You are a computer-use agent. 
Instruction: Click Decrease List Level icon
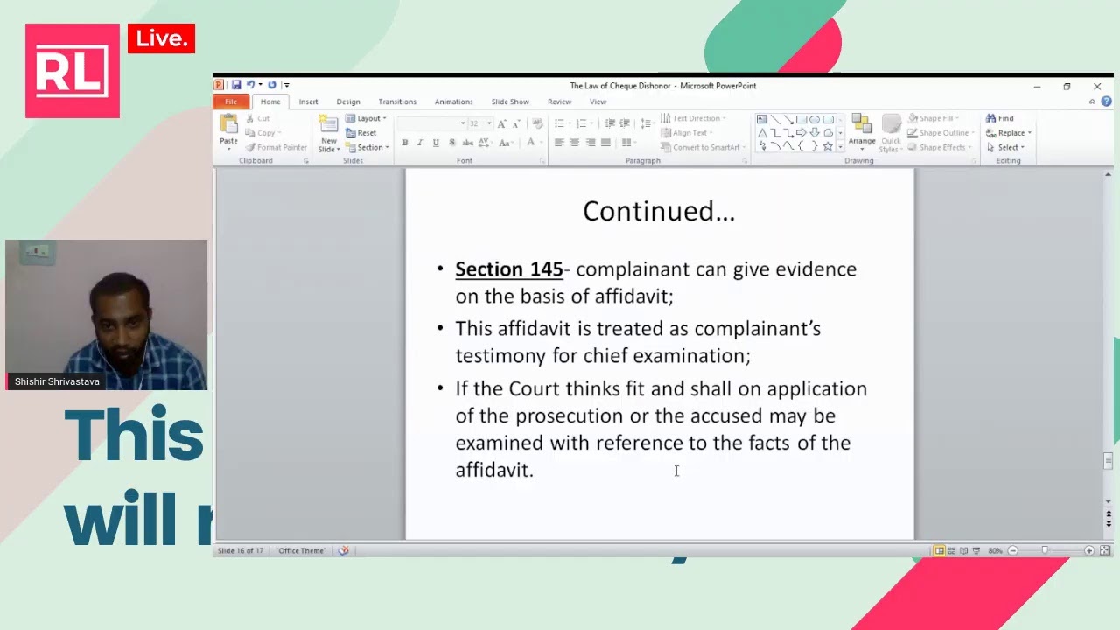pyautogui.click(x=610, y=123)
